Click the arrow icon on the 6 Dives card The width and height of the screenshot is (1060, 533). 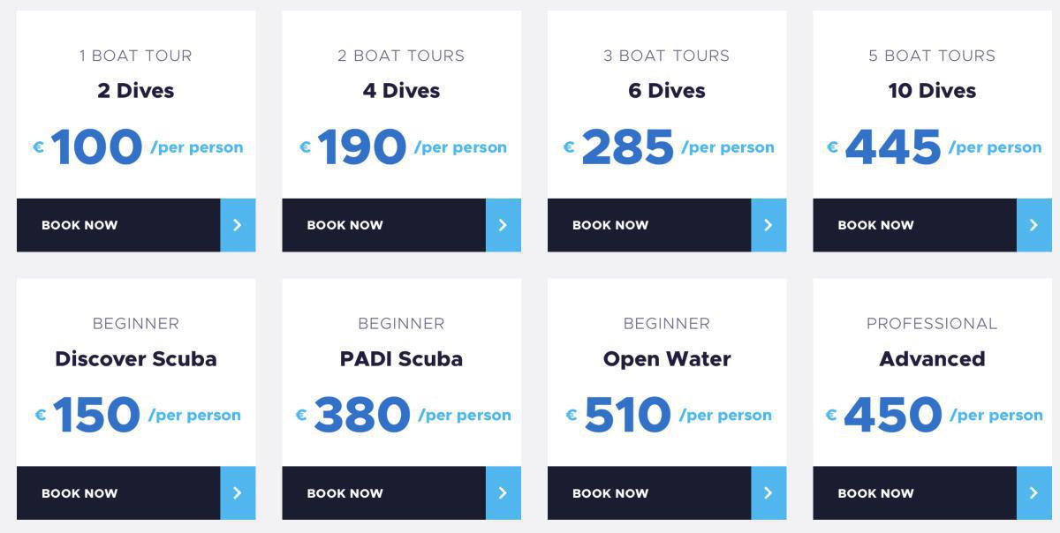(x=768, y=225)
